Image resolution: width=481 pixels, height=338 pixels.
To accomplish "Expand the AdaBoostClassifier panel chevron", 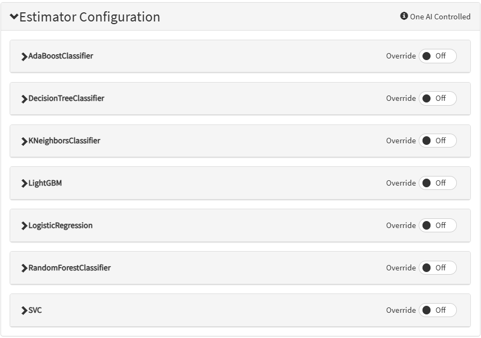I will pyautogui.click(x=24, y=56).
